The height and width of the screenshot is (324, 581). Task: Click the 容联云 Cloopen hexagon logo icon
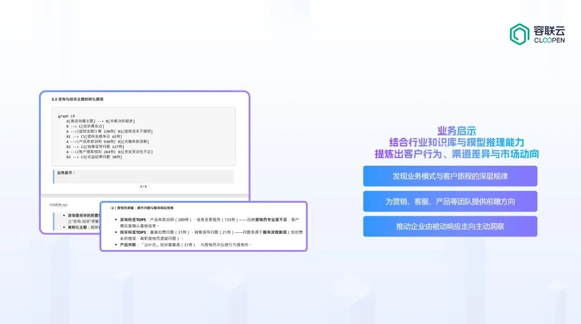click(x=518, y=33)
